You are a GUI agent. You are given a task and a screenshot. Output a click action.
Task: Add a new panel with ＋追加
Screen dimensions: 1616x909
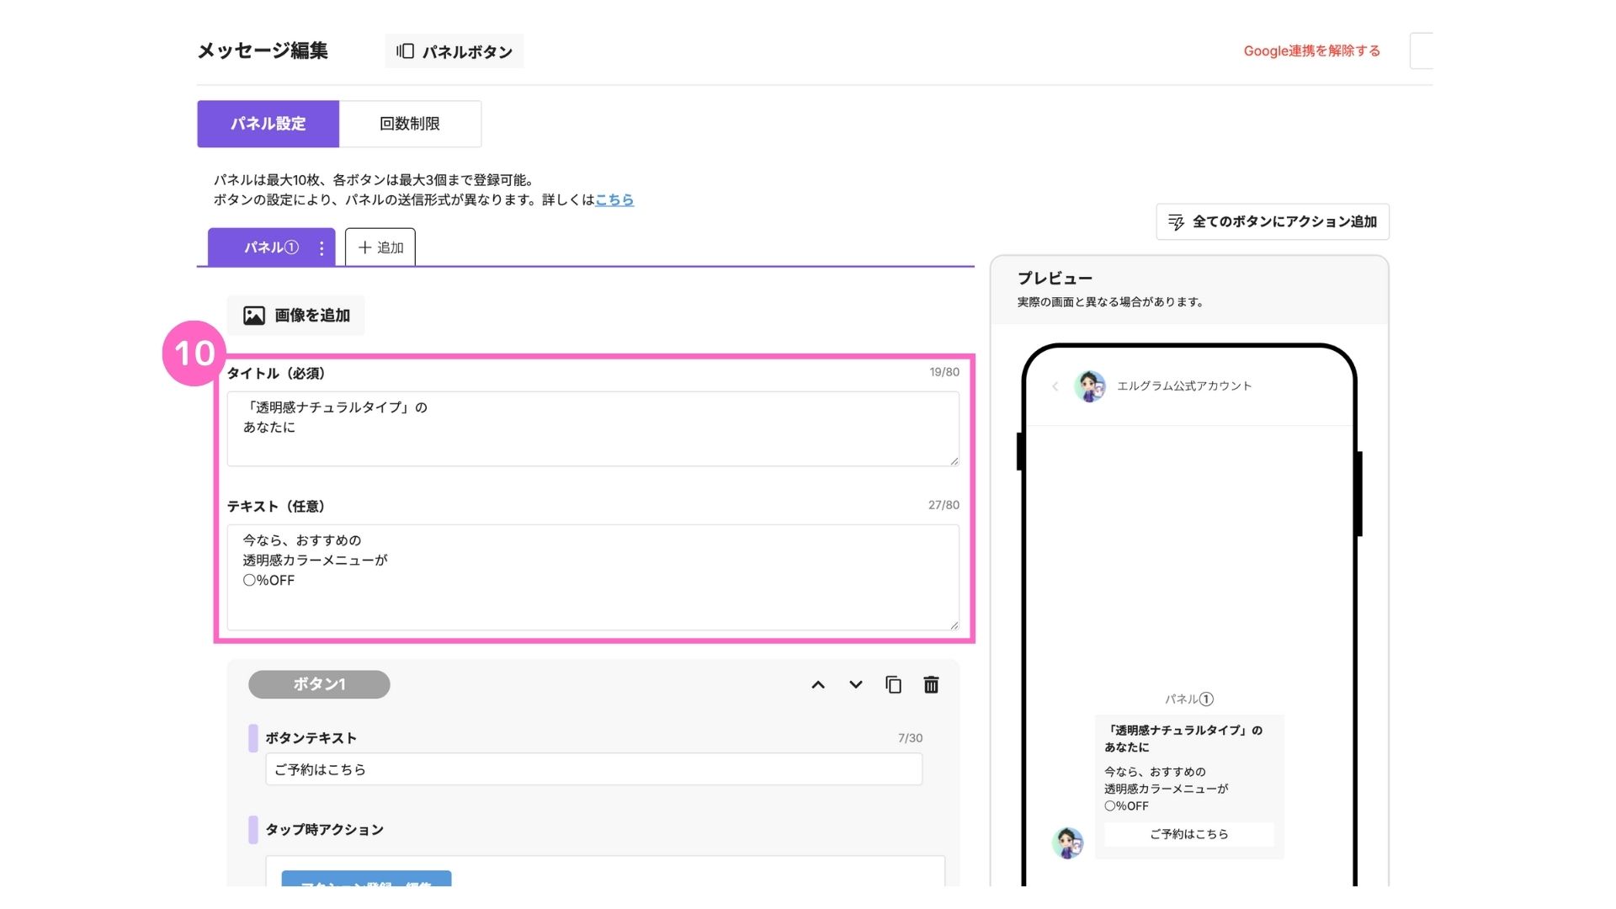point(380,247)
